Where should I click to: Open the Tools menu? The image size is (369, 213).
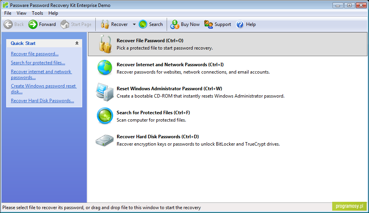point(38,13)
